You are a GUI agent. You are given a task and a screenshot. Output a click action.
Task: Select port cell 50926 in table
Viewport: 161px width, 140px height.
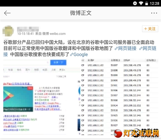(x=114, y=120)
